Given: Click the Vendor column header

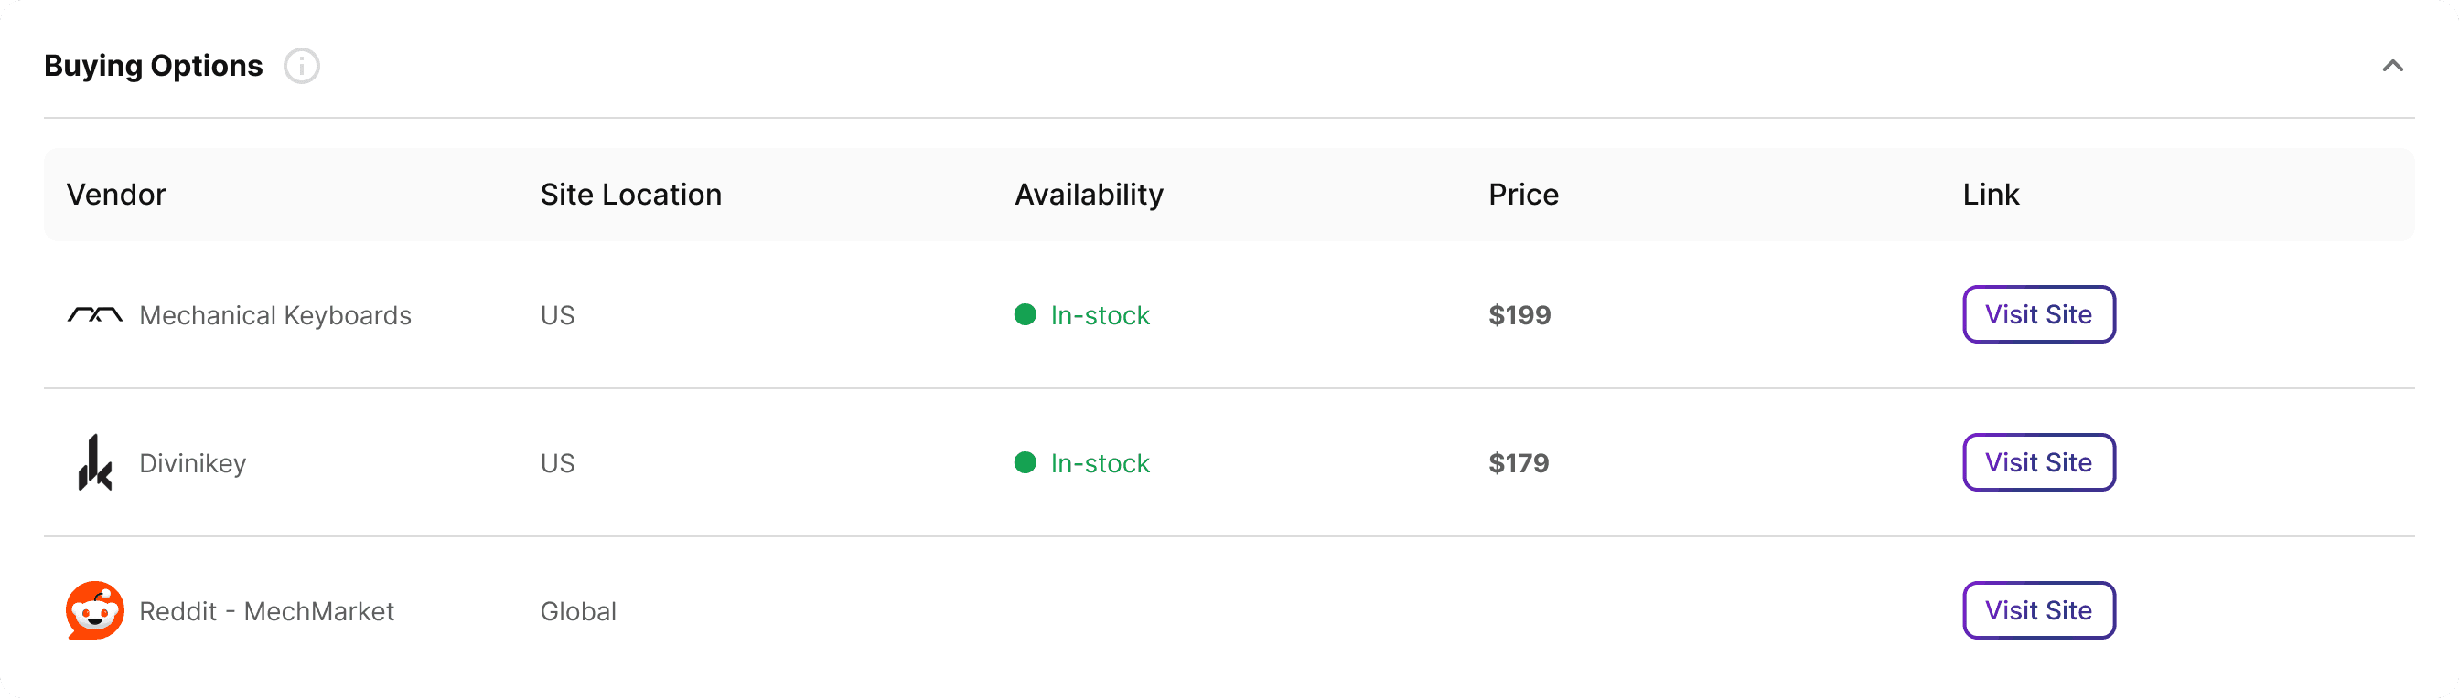Looking at the screenshot, I should (116, 195).
